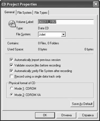This screenshot has width=100, height=121.
Task: Disable Automatically import previous session
Action: click(x=11, y=60)
